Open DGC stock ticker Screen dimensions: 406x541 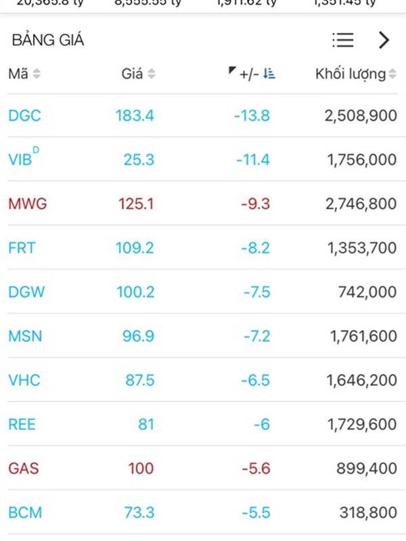click(x=24, y=116)
